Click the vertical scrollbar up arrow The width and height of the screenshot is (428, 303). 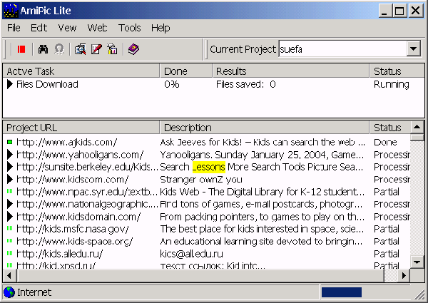click(417, 127)
